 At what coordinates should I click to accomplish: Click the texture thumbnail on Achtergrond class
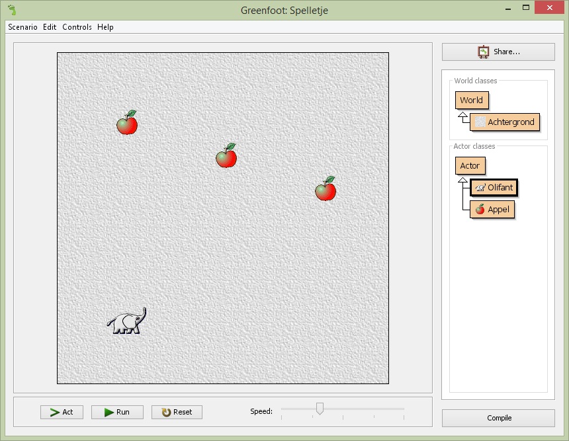coord(480,122)
